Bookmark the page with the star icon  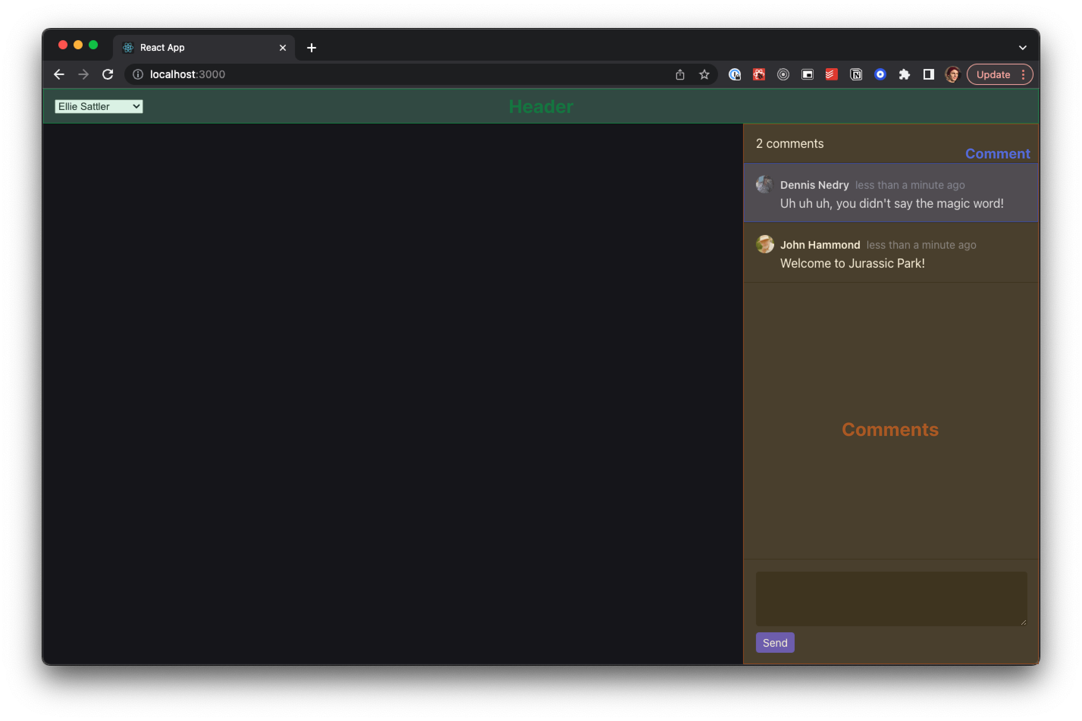pos(704,74)
